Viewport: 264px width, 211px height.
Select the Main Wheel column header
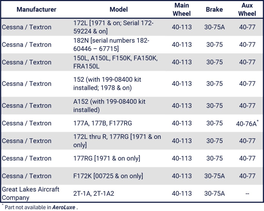182,10
